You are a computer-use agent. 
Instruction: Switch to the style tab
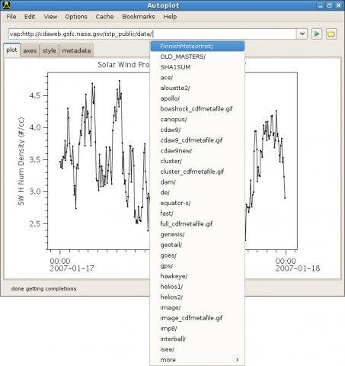click(x=50, y=50)
